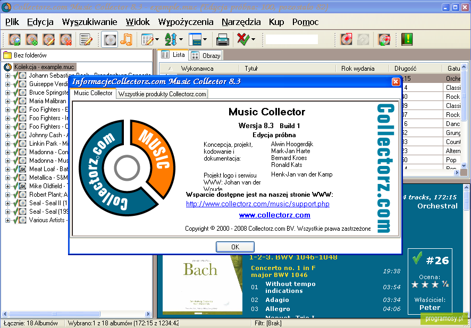Screen dimensions: 471x328
Task: Select the orange music note track view icon
Action: click(126, 39)
